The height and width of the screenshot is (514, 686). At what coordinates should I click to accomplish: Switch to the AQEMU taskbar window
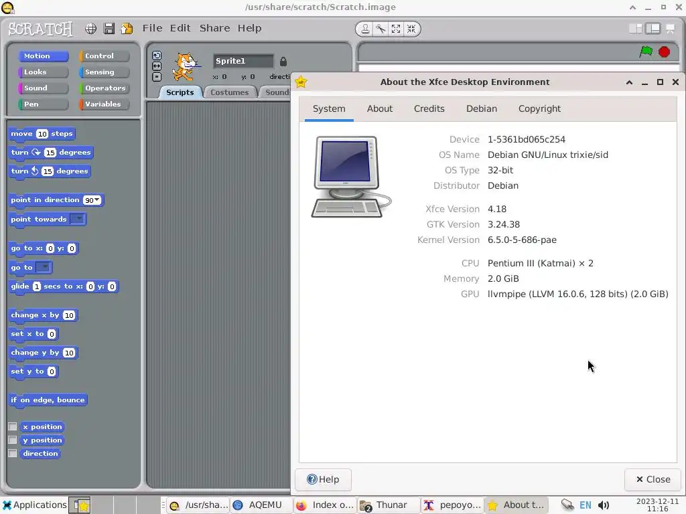[x=261, y=505]
